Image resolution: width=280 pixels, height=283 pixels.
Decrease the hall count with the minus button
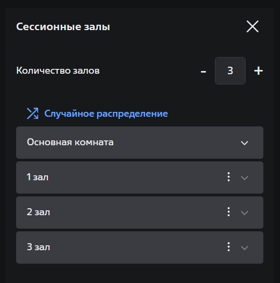203,72
